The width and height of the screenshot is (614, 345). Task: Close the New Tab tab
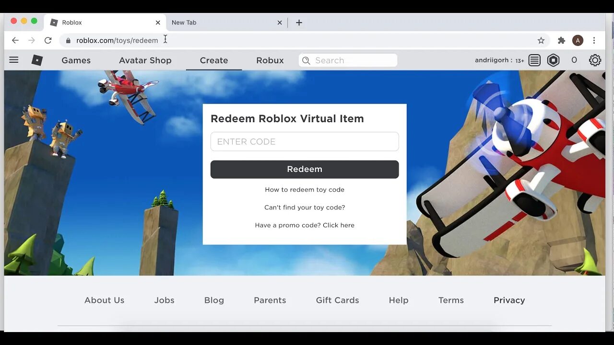(x=280, y=23)
